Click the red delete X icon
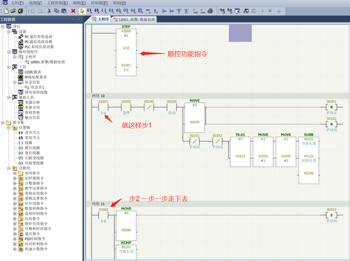The image size is (350, 261). pyautogui.click(x=73, y=11)
